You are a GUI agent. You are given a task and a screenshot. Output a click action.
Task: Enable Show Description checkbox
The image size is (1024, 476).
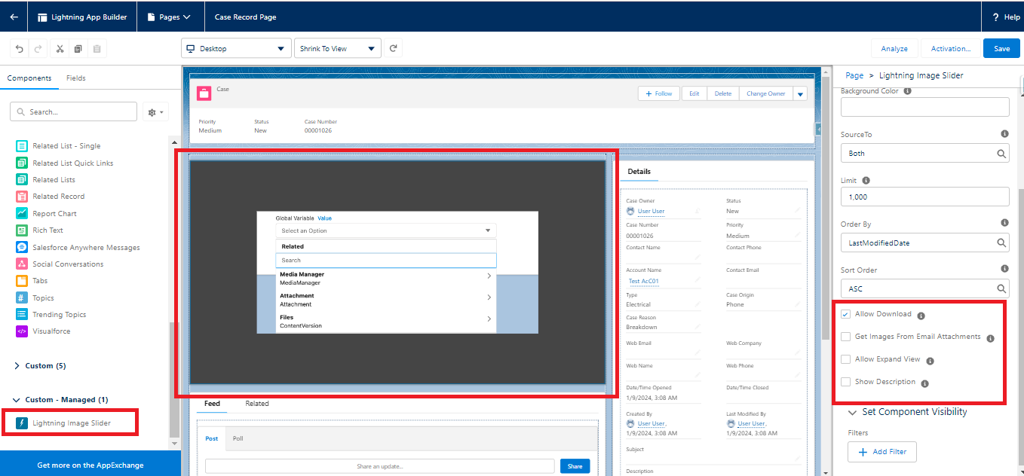click(845, 382)
